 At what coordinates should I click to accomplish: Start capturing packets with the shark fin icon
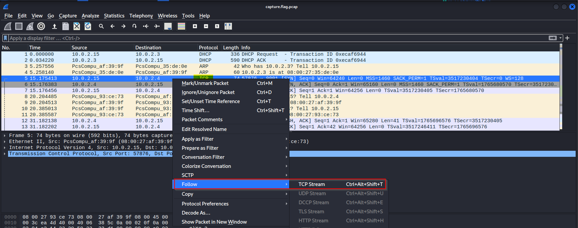(8, 26)
